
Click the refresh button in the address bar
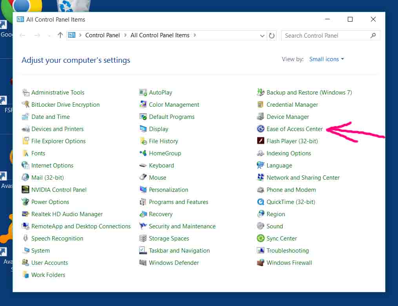click(273, 35)
